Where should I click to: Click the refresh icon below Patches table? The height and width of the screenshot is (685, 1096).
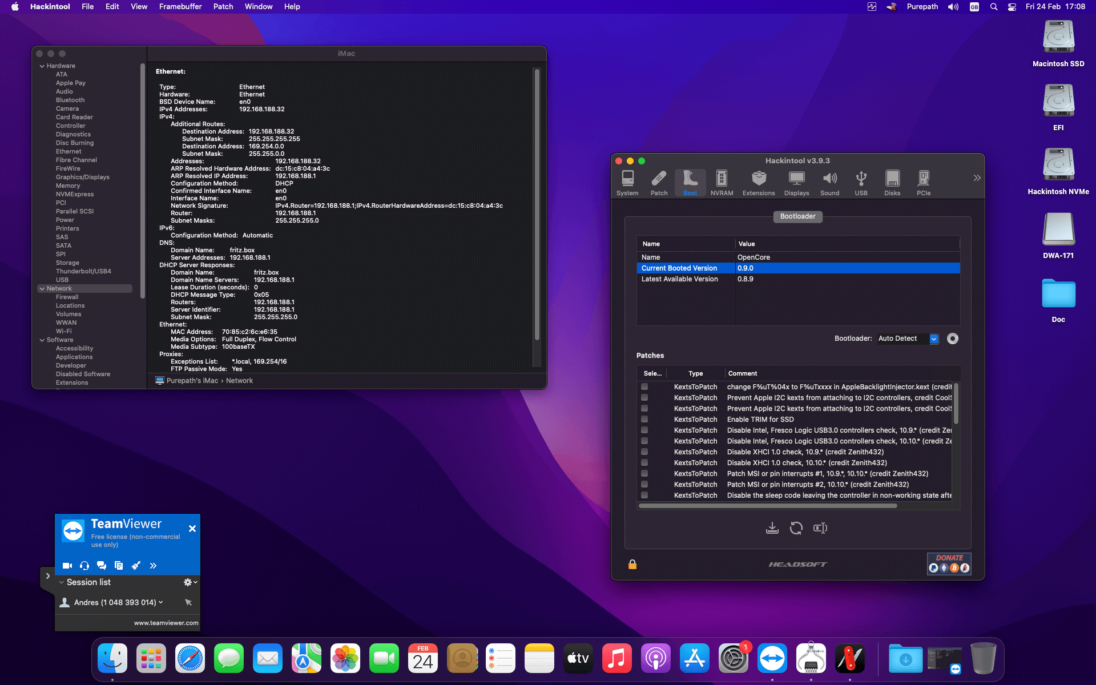coord(796,528)
